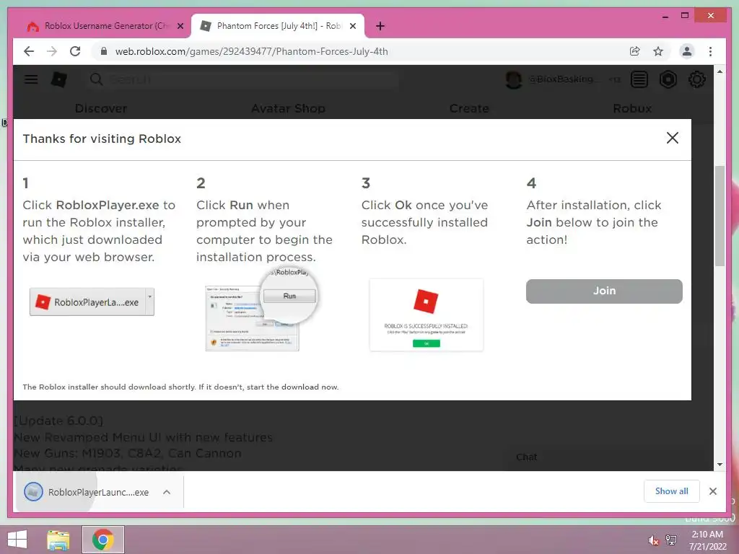This screenshot has height=554, width=739.
Task: Click the muted volume tray icon
Action: pos(653,540)
